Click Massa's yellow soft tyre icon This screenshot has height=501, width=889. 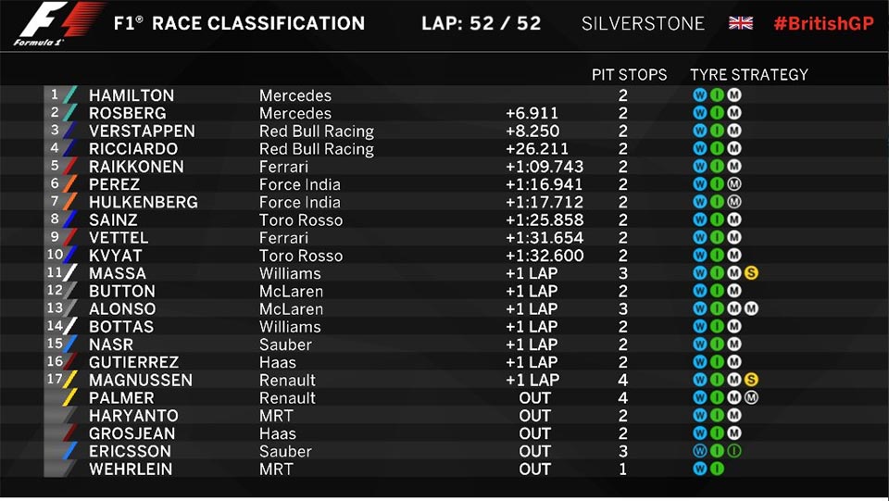click(751, 273)
